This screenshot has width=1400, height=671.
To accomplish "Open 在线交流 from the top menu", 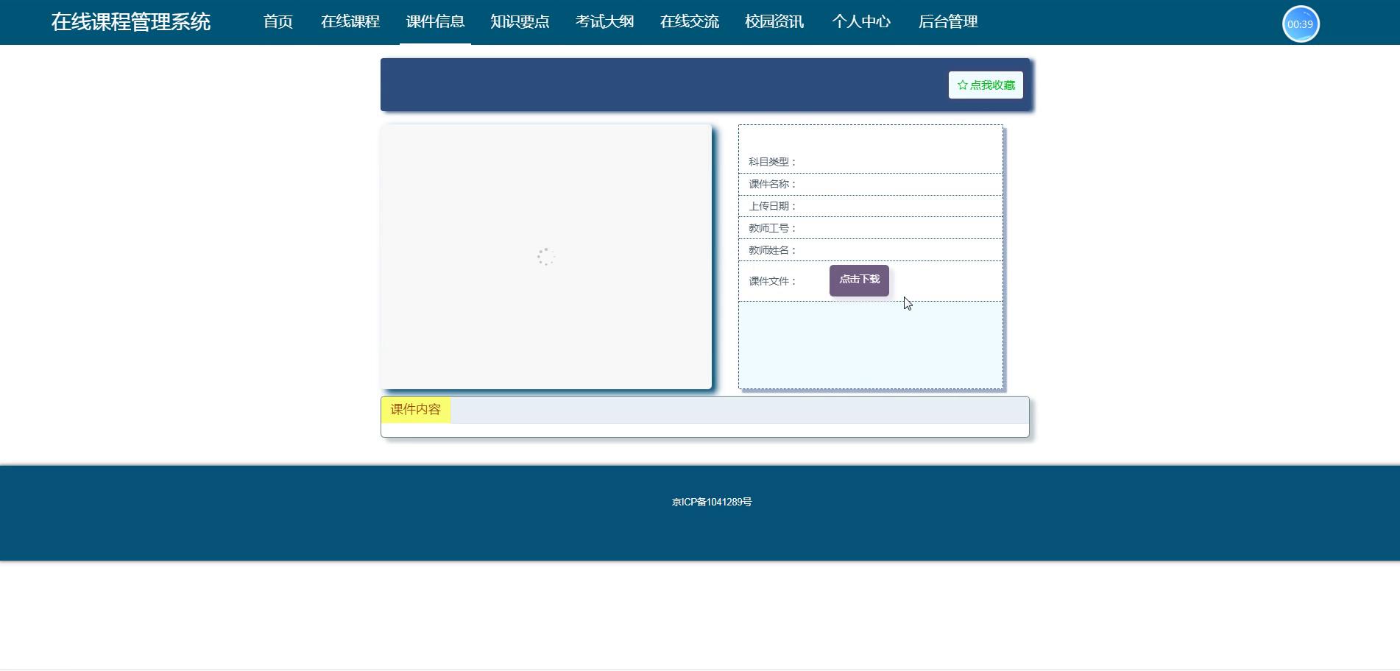I will [690, 22].
